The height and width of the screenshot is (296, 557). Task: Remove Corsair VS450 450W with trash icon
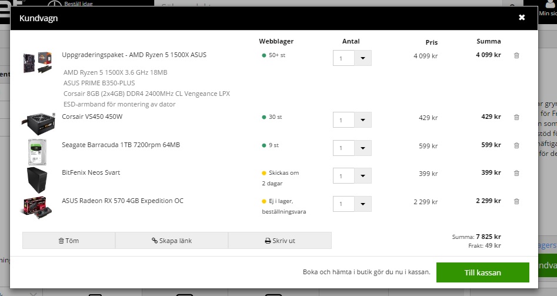click(516, 117)
